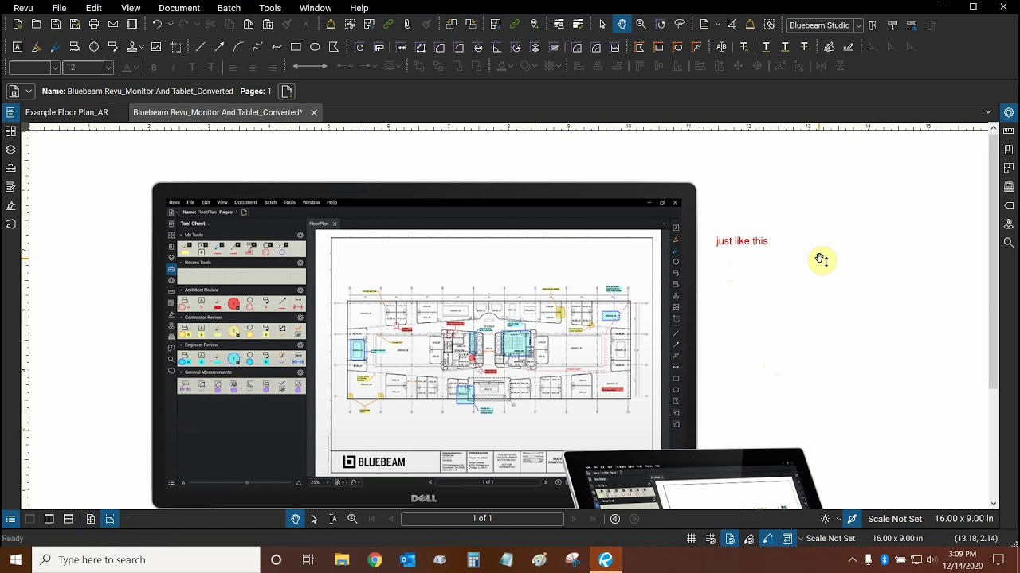Click the page count icon beside Pages
The height and width of the screenshot is (573, 1020).
pyautogui.click(x=287, y=92)
